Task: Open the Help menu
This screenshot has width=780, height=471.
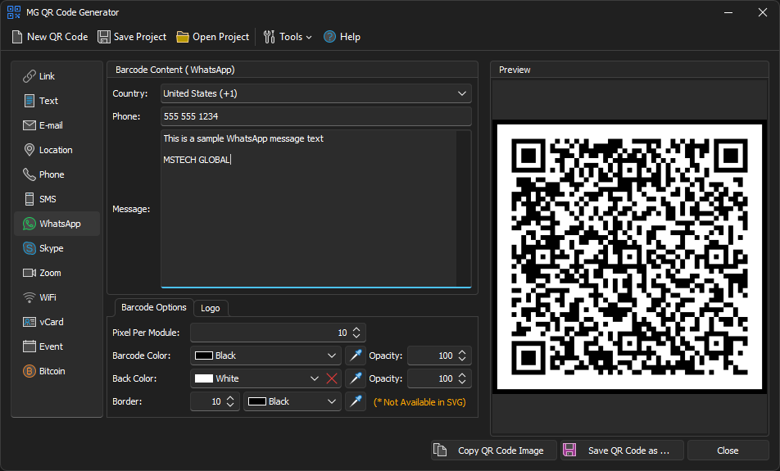Action: point(342,37)
